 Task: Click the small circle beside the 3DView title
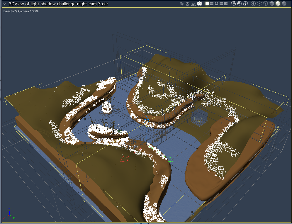click(4, 4)
